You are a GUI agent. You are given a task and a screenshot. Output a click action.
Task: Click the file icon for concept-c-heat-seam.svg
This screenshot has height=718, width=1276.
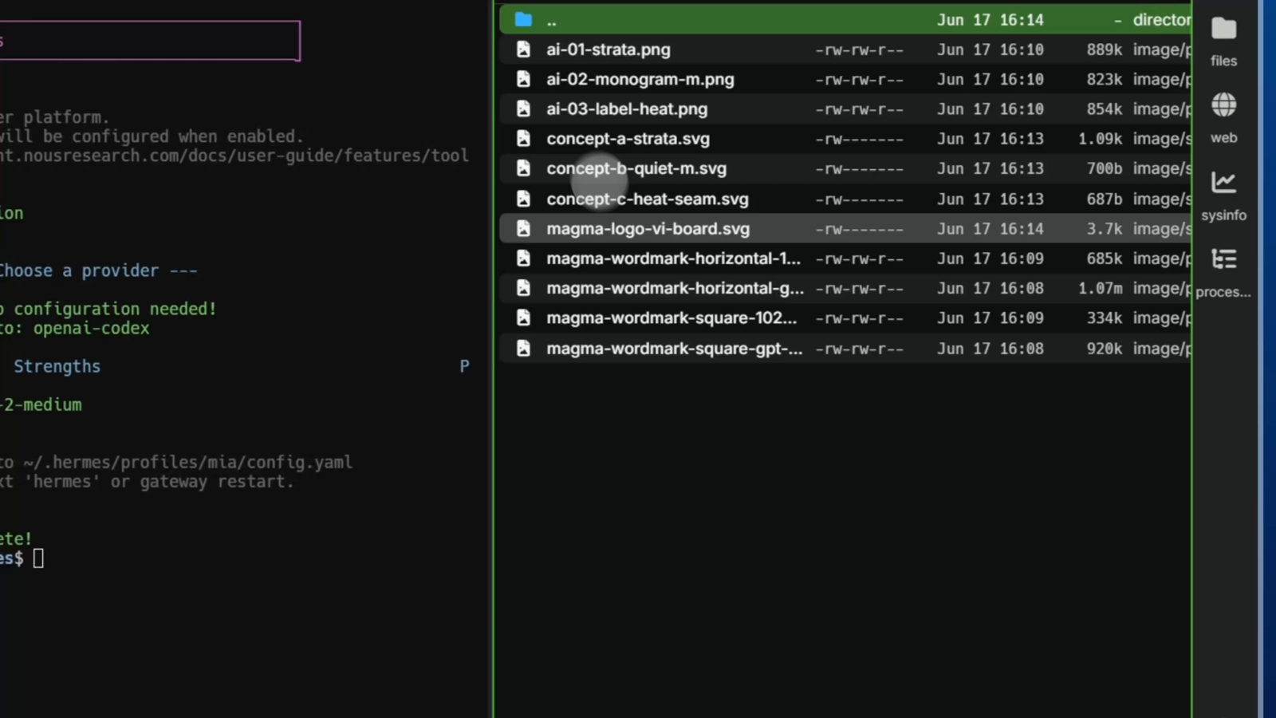tap(523, 199)
